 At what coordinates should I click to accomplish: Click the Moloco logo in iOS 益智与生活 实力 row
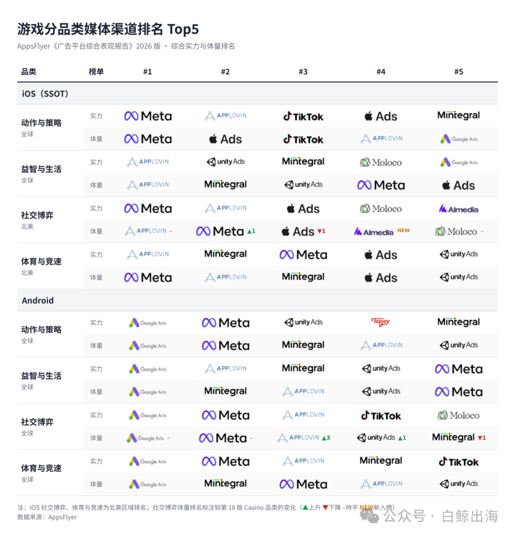tap(381, 162)
